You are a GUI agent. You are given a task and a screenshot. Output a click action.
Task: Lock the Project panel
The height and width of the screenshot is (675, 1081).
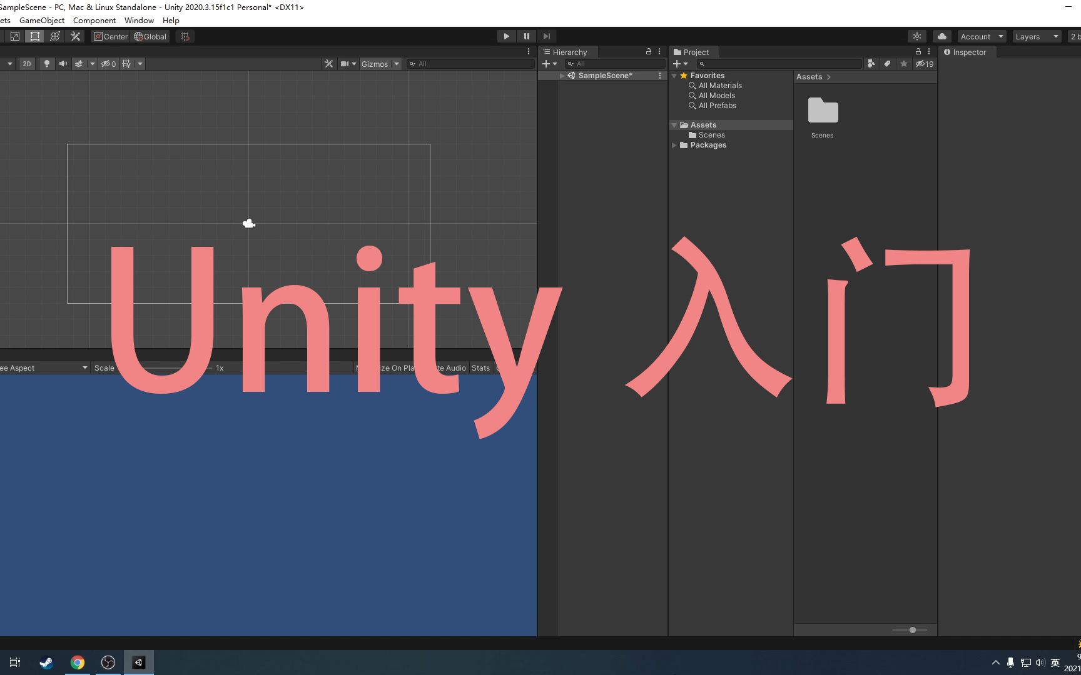(918, 52)
